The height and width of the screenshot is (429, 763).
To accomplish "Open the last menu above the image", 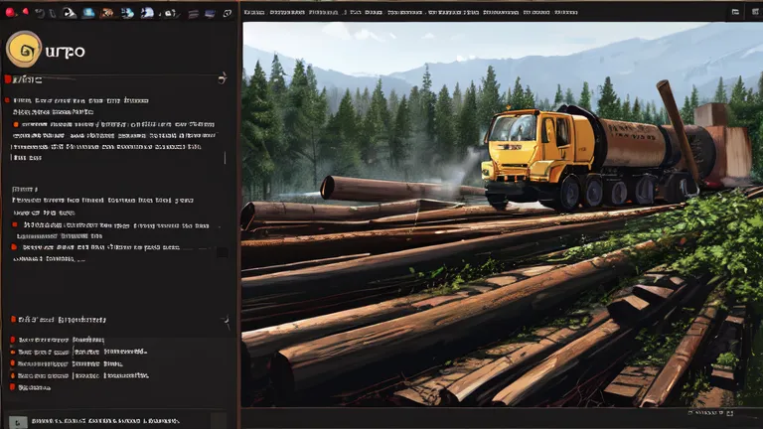I will click(566, 12).
